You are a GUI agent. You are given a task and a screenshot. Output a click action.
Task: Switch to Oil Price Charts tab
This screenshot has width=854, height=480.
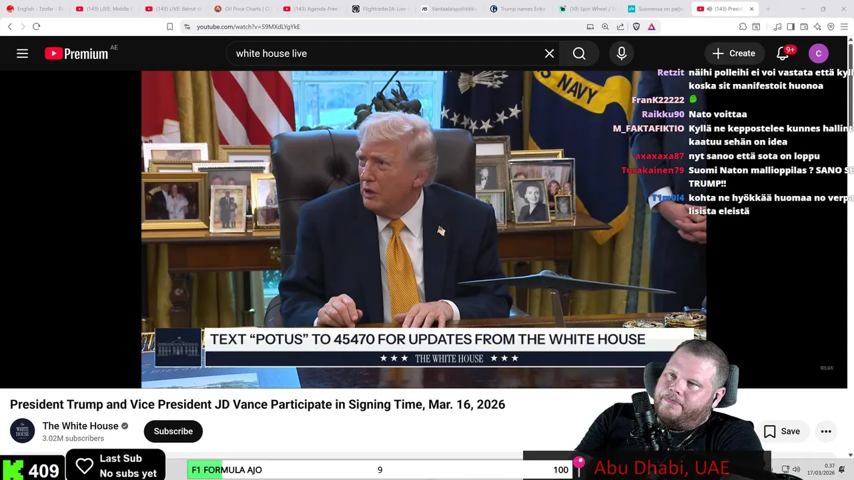[x=243, y=9]
